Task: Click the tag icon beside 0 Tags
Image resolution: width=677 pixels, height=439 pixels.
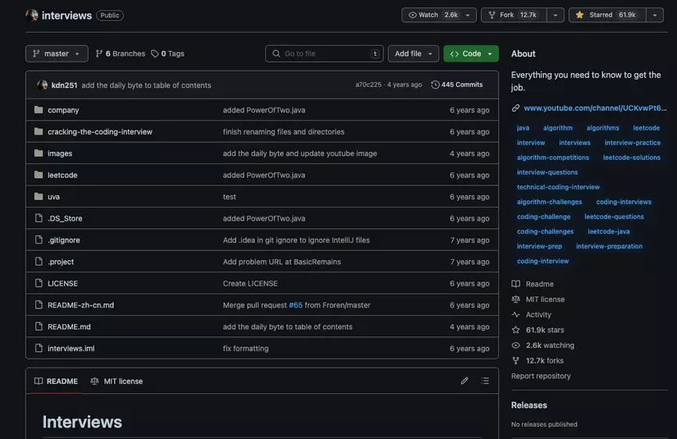Action: point(154,53)
